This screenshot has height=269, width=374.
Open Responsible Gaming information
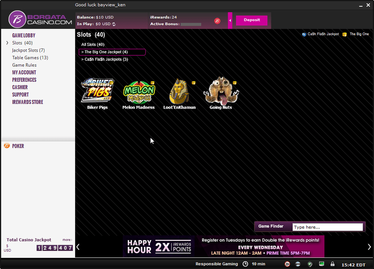(x=217, y=264)
